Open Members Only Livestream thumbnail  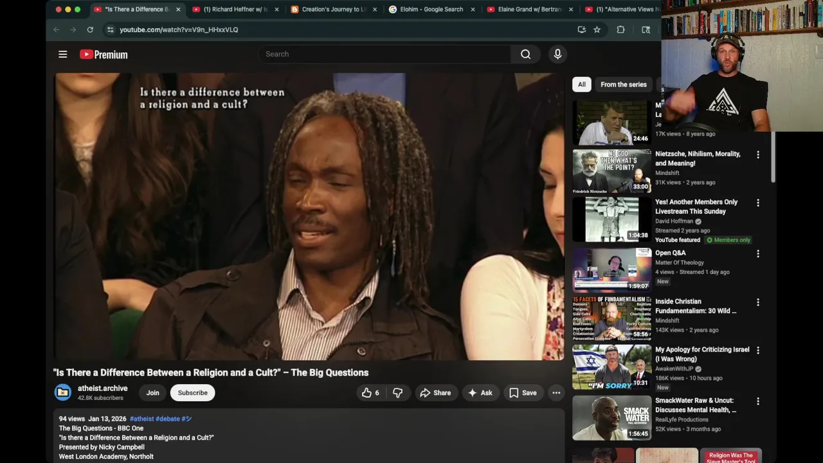coord(611,219)
